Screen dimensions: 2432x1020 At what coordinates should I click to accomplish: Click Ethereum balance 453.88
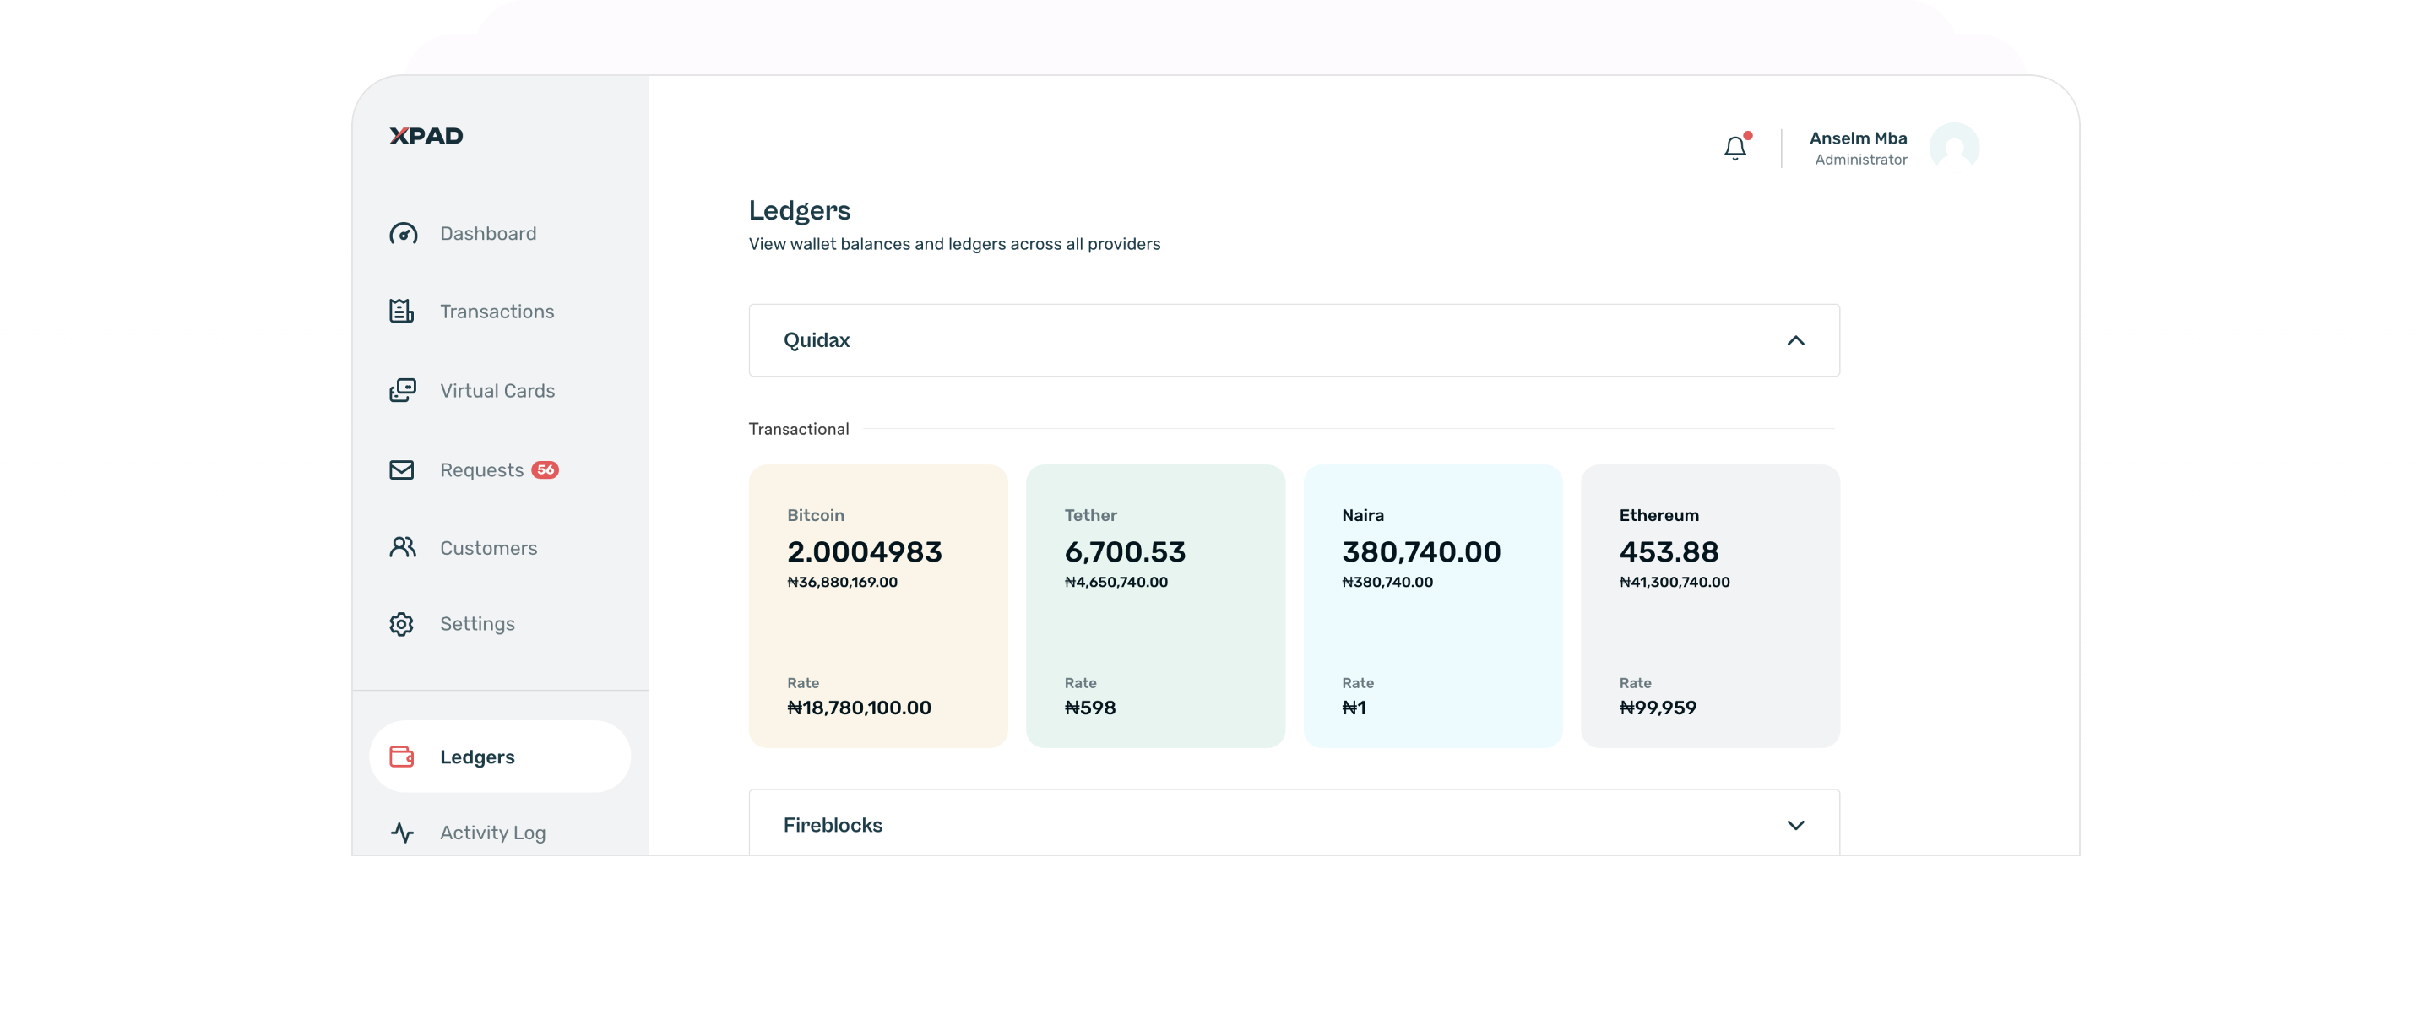click(x=1669, y=551)
